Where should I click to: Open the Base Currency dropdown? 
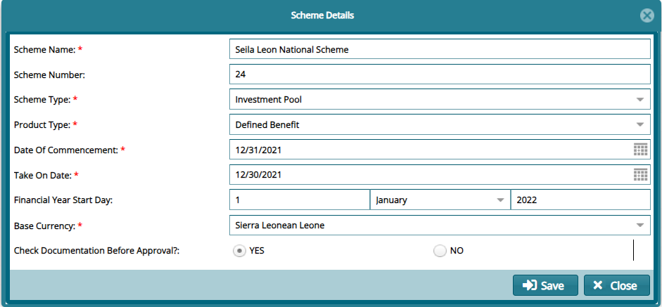639,226
